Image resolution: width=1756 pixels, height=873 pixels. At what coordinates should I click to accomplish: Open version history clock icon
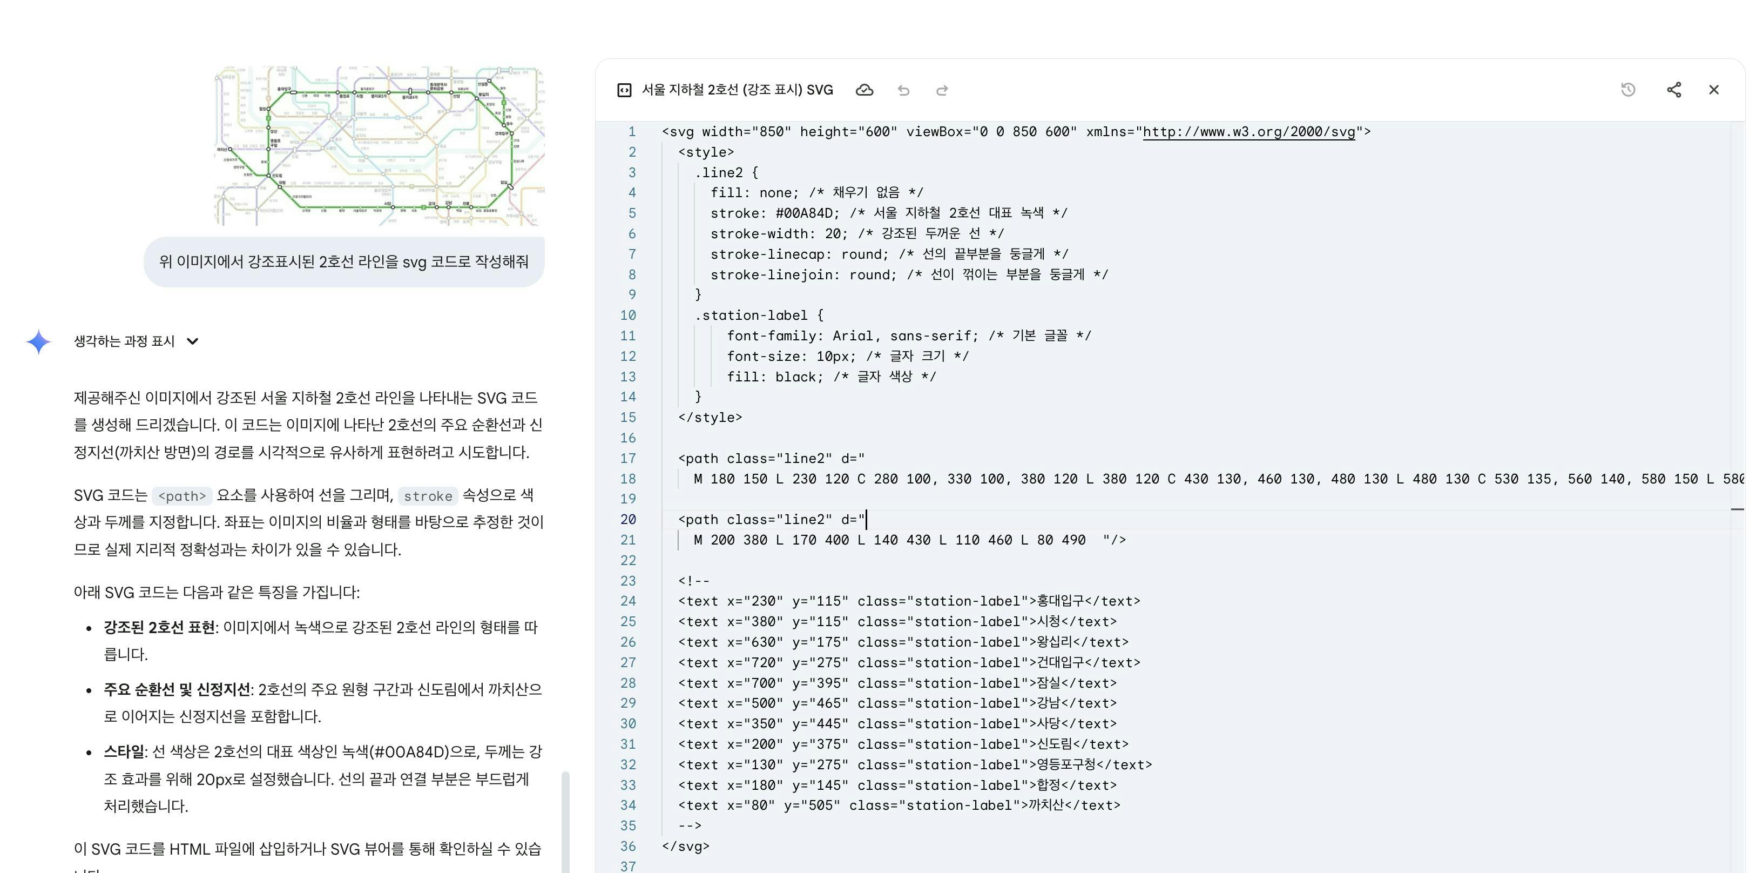(1628, 89)
